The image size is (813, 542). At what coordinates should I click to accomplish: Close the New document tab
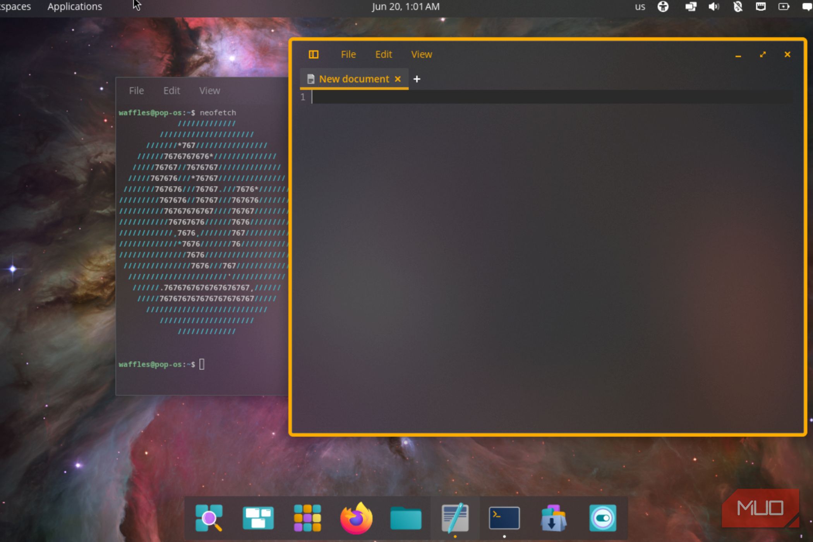tap(398, 79)
